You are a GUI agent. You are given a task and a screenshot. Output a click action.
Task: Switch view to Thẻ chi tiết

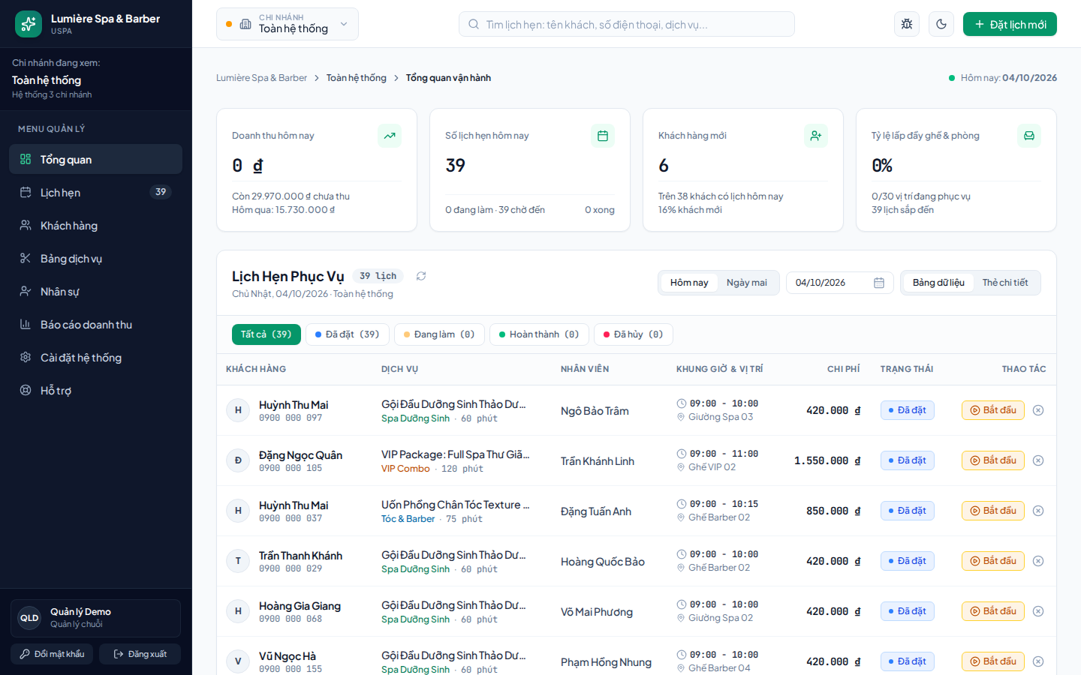(x=1005, y=283)
